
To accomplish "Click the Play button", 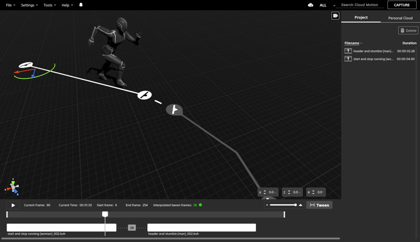I will click(x=13, y=205).
